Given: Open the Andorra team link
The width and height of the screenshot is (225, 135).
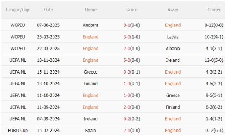Looking at the screenshot, I should pyautogui.click(x=91, y=25).
